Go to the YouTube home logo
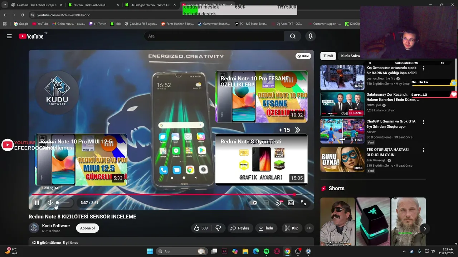This screenshot has width=458, height=257. tap(31, 36)
